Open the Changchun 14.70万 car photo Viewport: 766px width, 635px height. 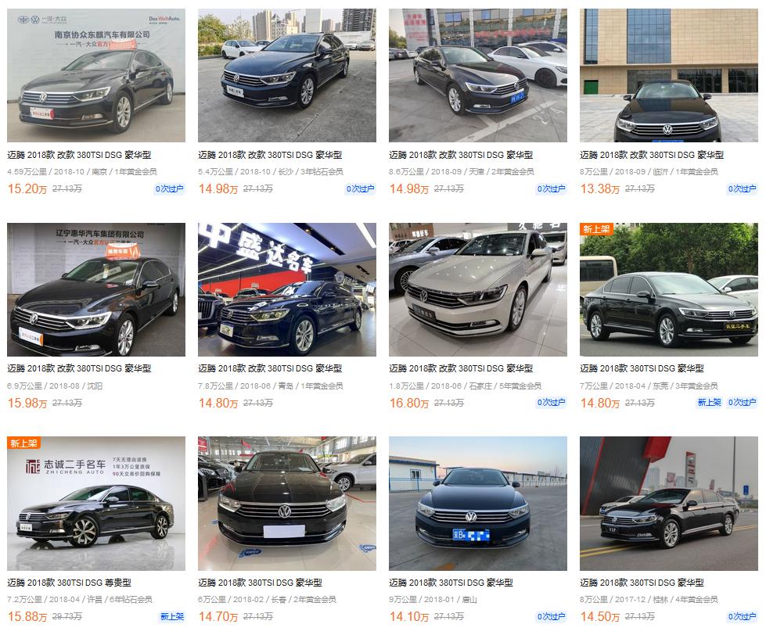click(287, 504)
